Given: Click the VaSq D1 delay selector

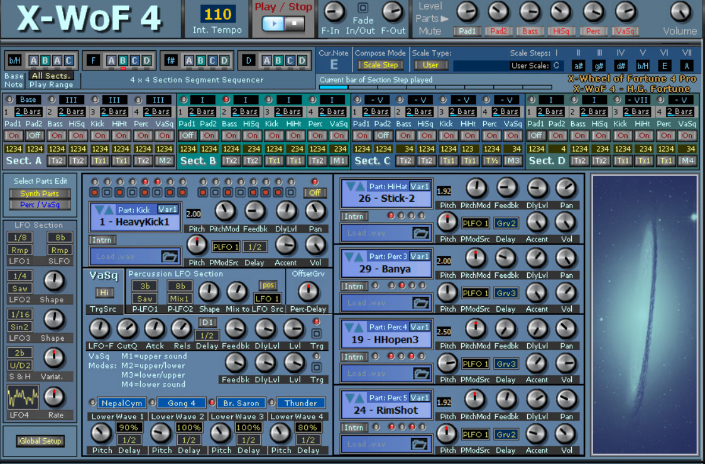Looking at the screenshot, I should coord(207,323).
